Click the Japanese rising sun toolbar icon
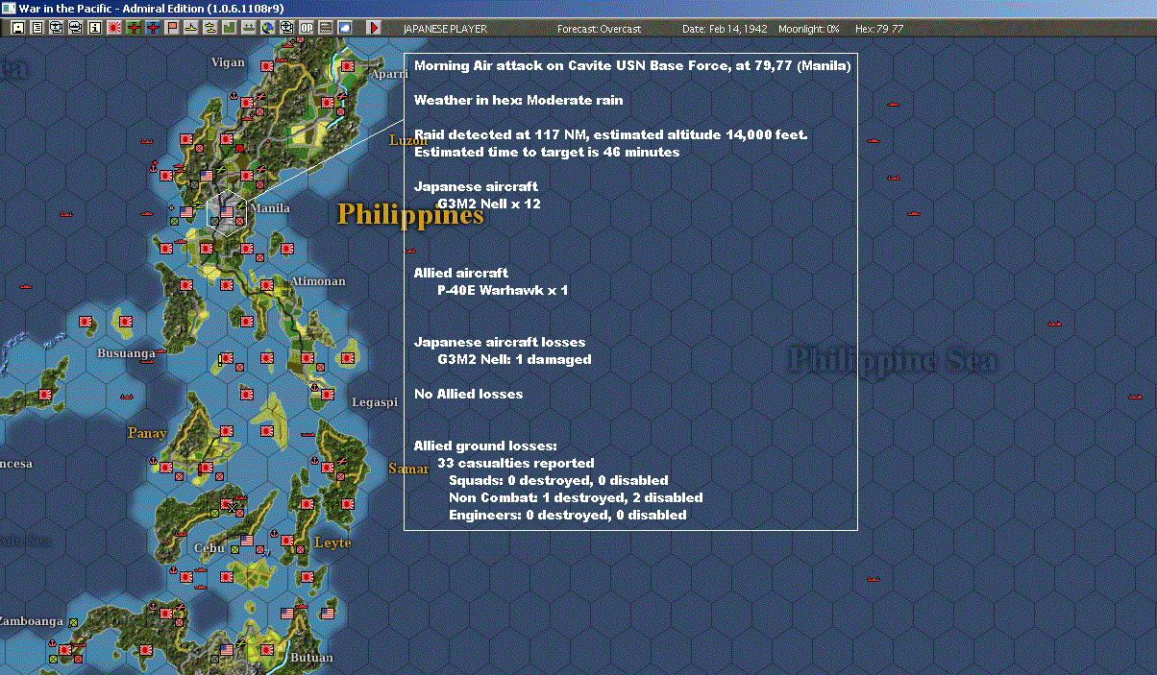 click(113, 28)
